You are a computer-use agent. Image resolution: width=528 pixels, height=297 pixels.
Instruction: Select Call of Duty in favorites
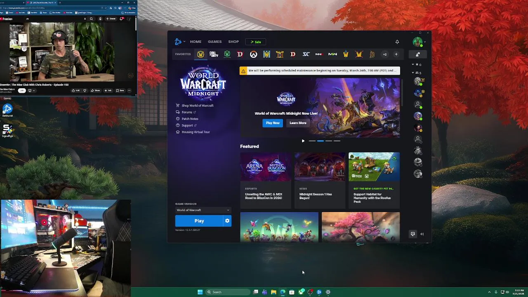[214, 54]
